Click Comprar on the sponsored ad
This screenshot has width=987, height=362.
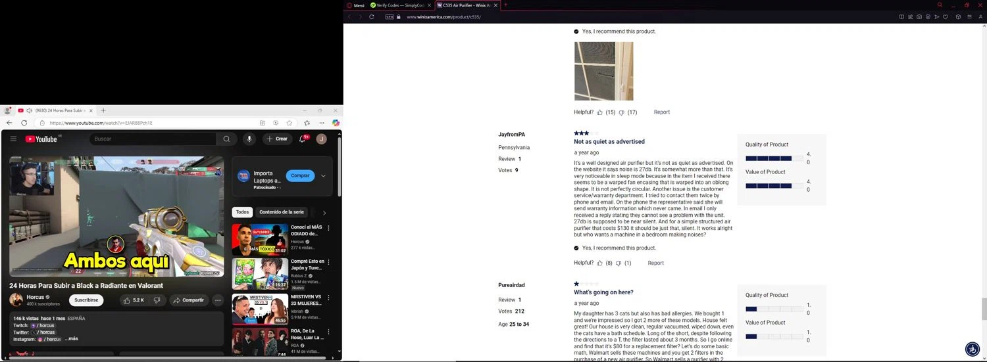pos(300,175)
